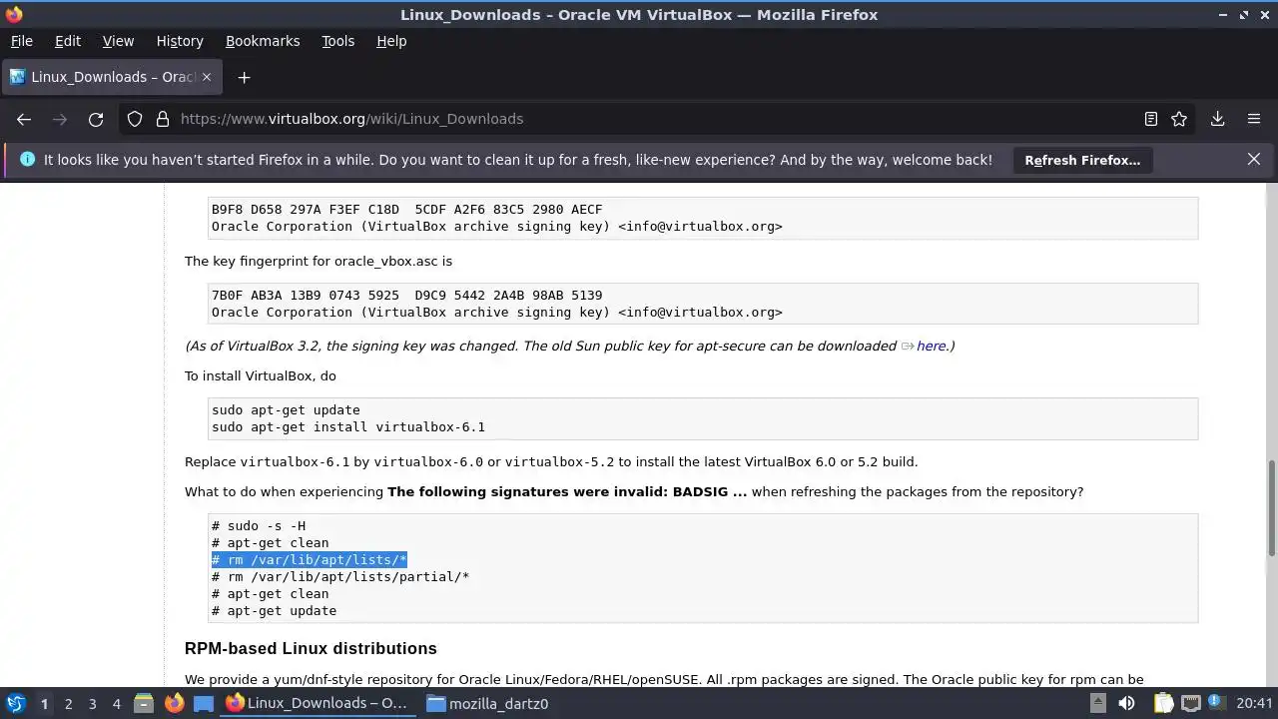Screen dimensions: 1278x719
Task: Click the removable media eject tray icon
Action: click(1097, 703)
